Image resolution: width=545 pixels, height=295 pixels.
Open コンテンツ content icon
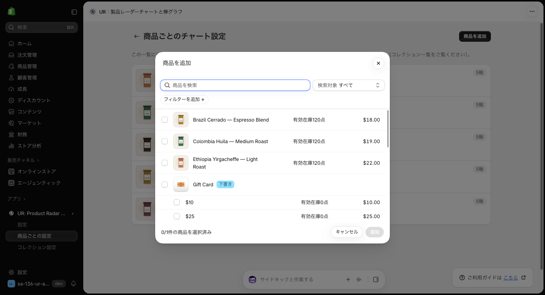pyautogui.click(x=11, y=112)
